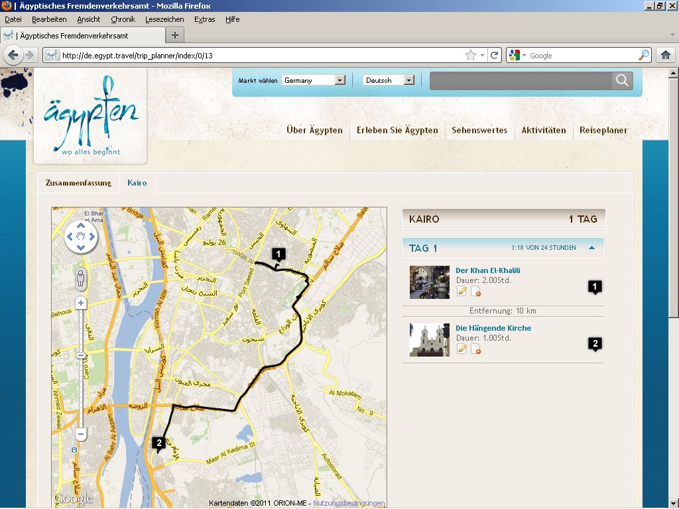Click the edit pencil icon for Khan El-Khalili
679x509 pixels.
(462, 292)
